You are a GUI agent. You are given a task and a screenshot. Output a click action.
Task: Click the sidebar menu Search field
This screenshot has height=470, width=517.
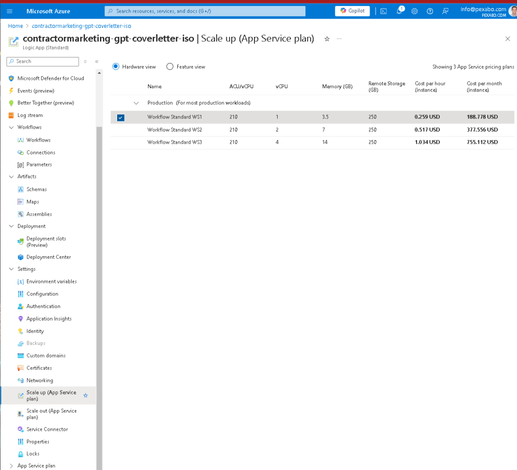43,62
